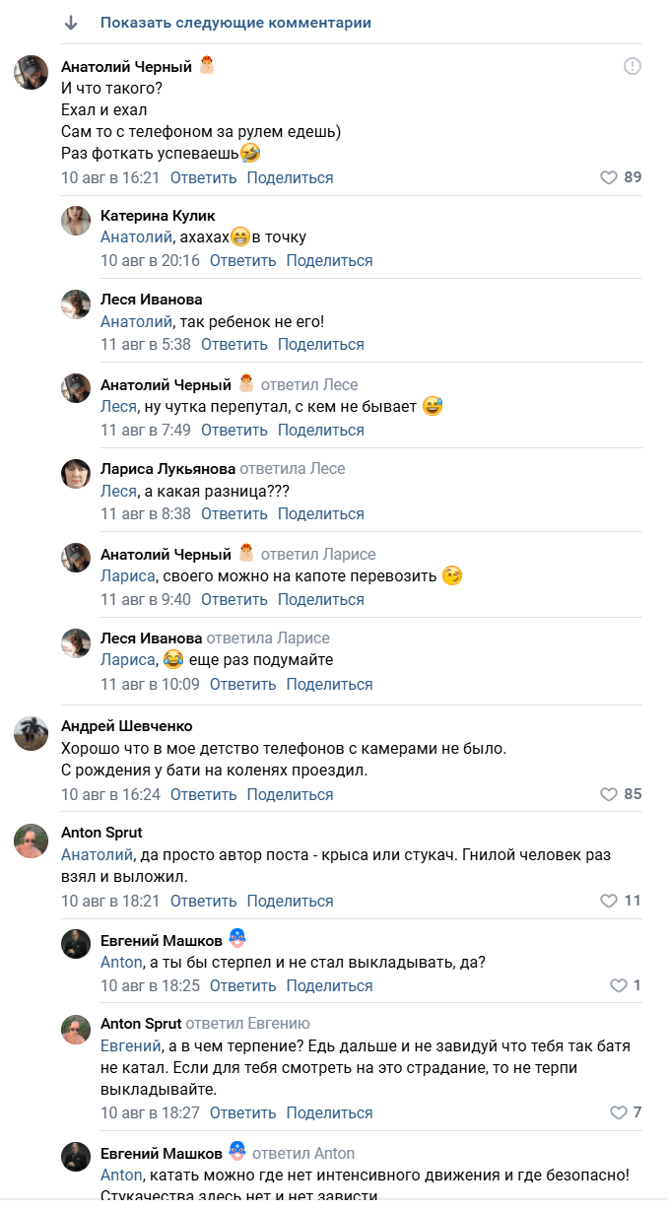Click the heart on Евгений Машков's 18:25 reply

[619, 985]
